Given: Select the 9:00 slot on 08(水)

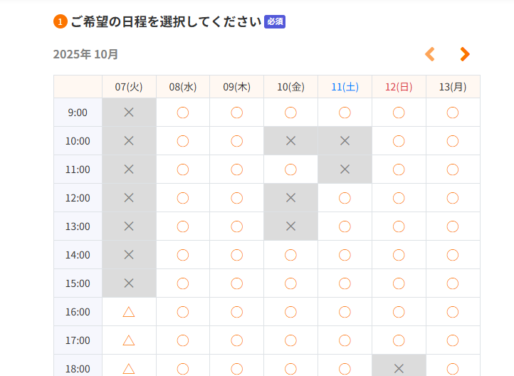Looking at the screenshot, I should (183, 113).
